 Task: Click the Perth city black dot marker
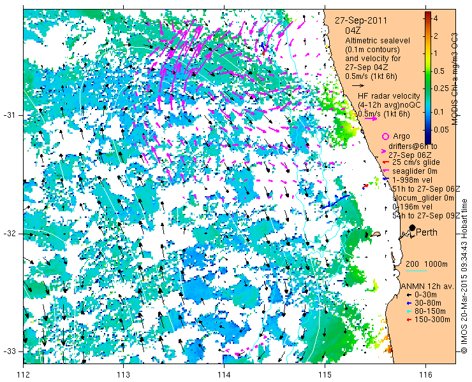(x=413, y=228)
